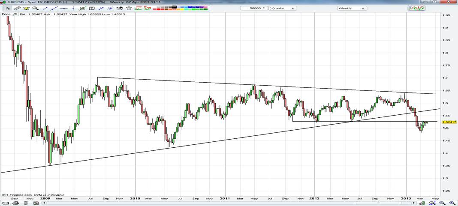Click the trash can delete objects icon
This screenshot has width=458, height=206.
[x=129, y=8]
